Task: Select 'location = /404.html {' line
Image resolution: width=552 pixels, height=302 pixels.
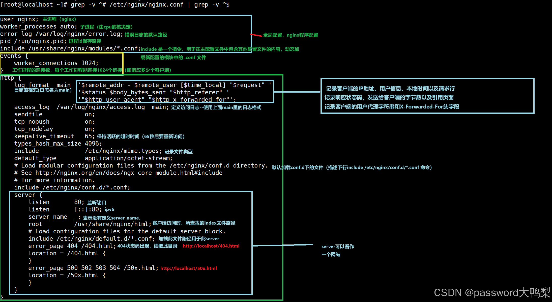Action: [67, 253]
